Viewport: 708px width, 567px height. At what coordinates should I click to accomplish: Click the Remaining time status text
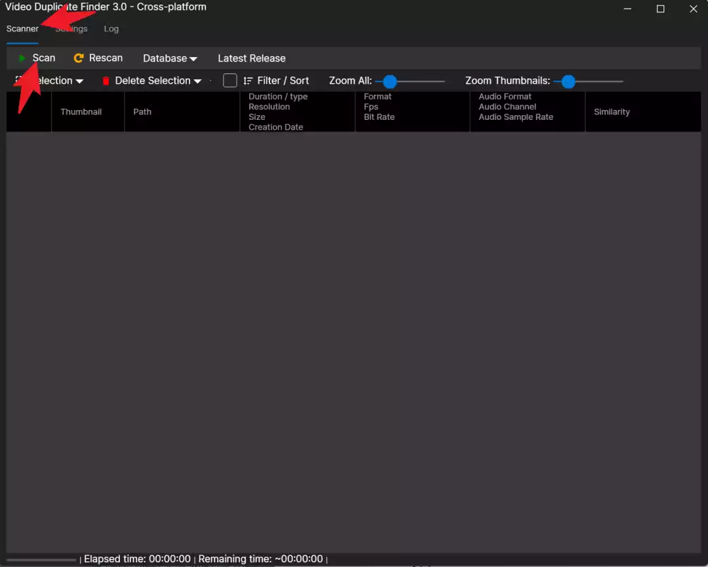tap(260, 559)
